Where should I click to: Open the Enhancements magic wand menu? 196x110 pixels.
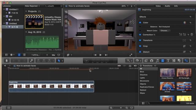(128, 61)
